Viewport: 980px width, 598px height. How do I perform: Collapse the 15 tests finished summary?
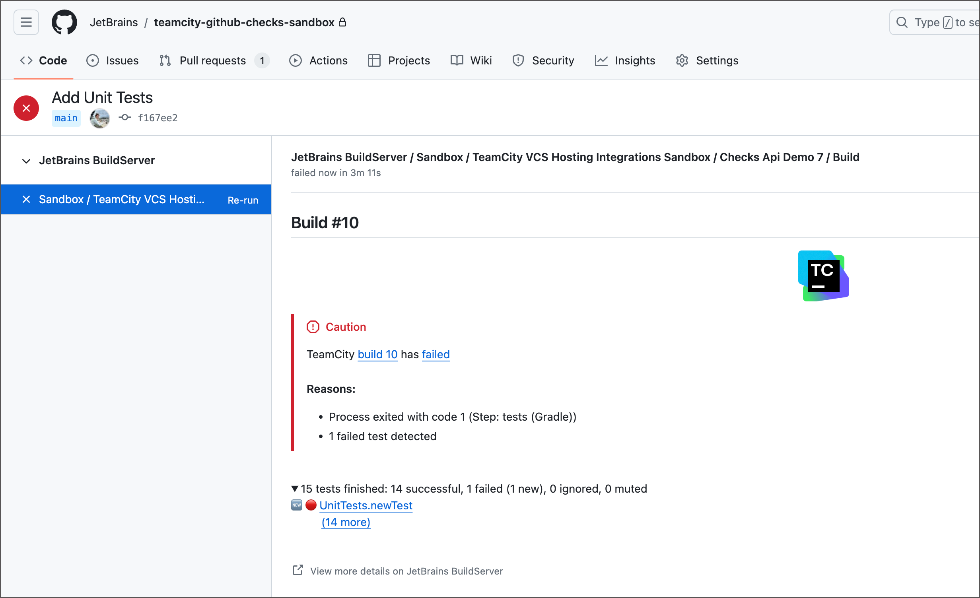click(x=295, y=488)
